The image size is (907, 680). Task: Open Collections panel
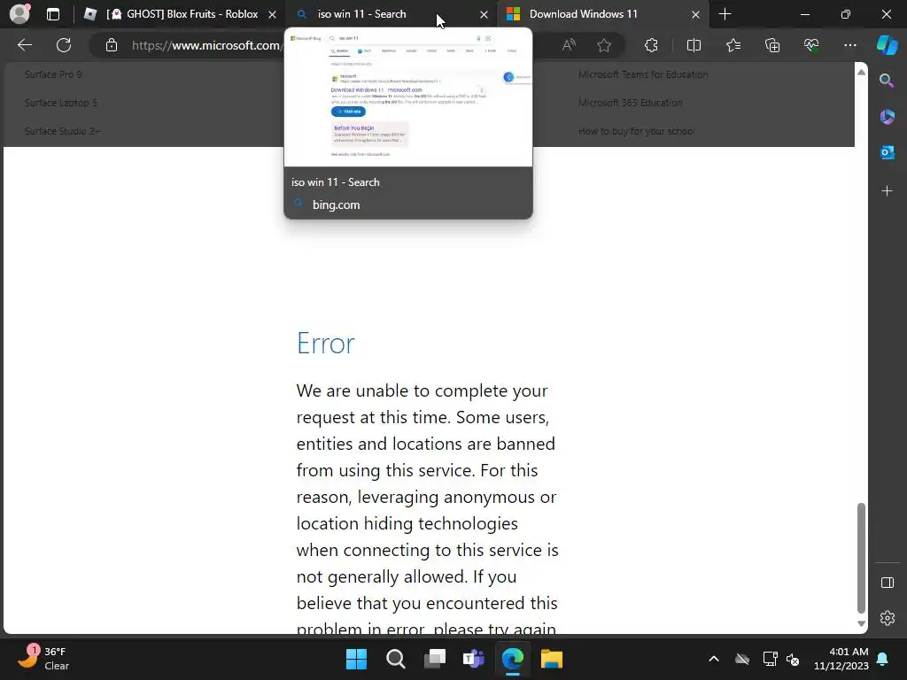pyautogui.click(x=772, y=45)
